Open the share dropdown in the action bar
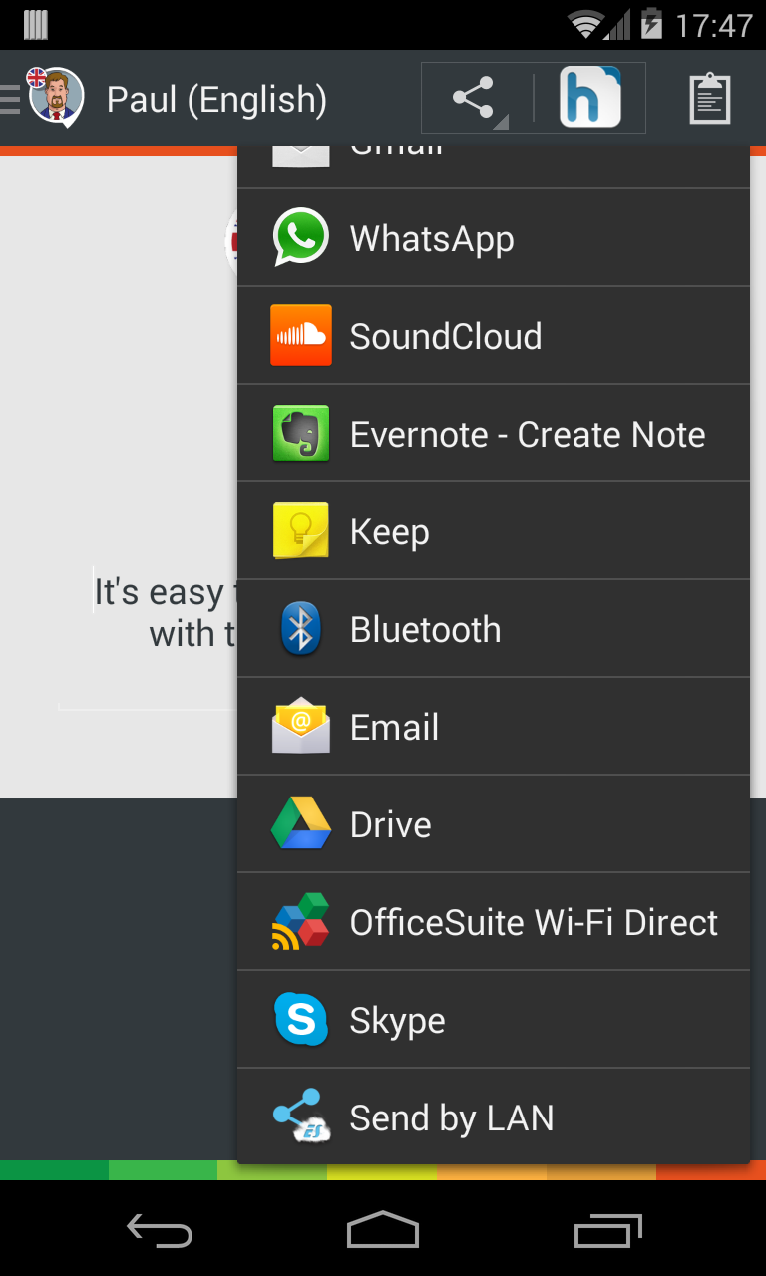766x1276 pixels. 476,98
